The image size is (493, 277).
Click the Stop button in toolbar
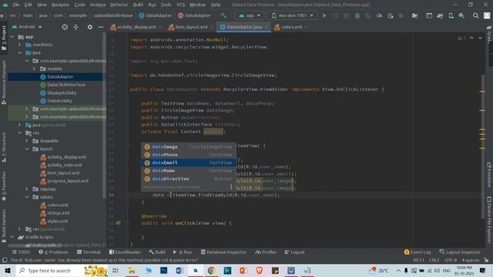401,15
